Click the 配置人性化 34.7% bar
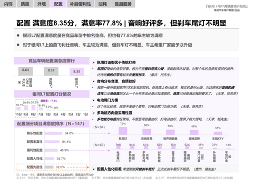Image resolution: width=253 pixels, height=189 pixels. point(50,159)
